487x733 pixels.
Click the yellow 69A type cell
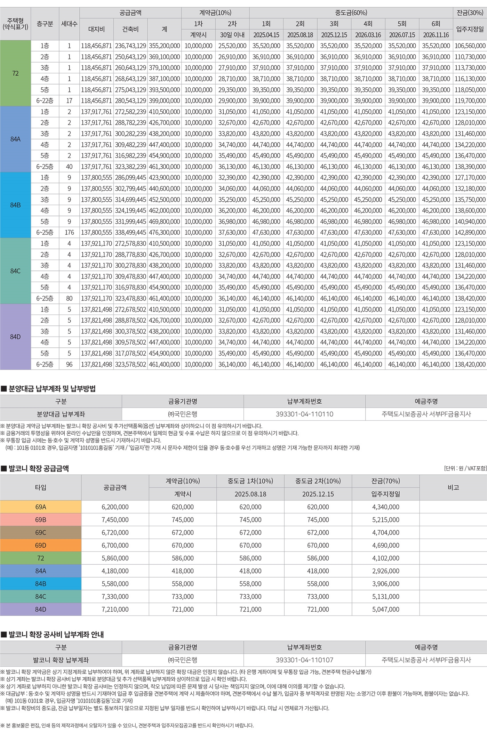tap(41, 507)
